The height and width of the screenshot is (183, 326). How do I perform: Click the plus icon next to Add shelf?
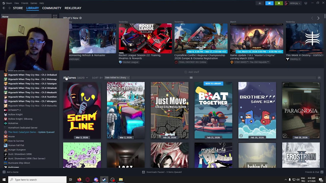pos(186,72)
